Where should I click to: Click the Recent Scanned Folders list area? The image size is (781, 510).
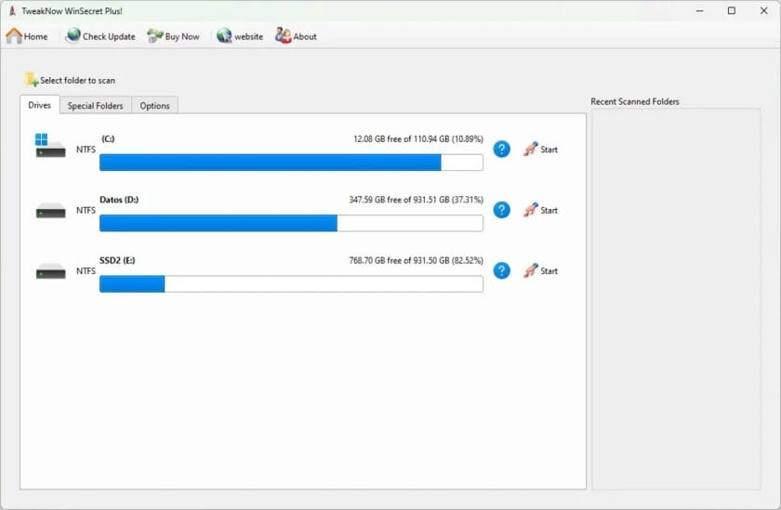click(676, 297)
